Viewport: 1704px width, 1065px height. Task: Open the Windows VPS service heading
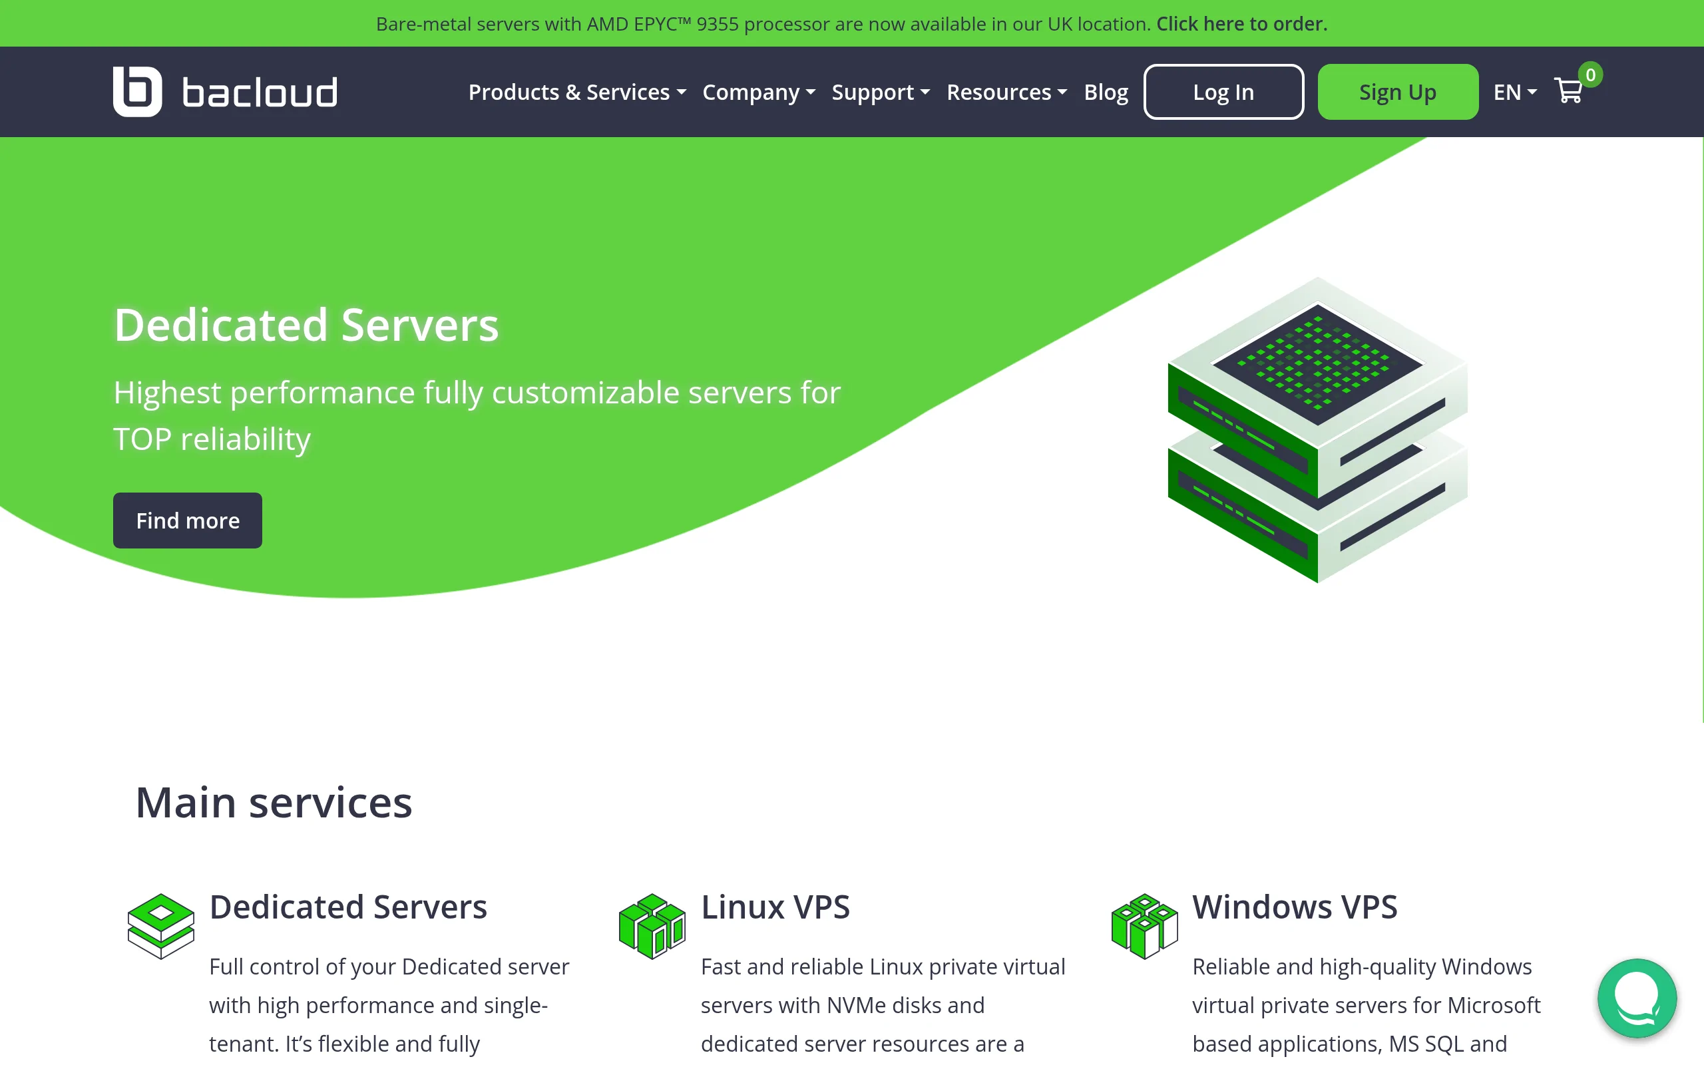click(x=1294, y=907)
